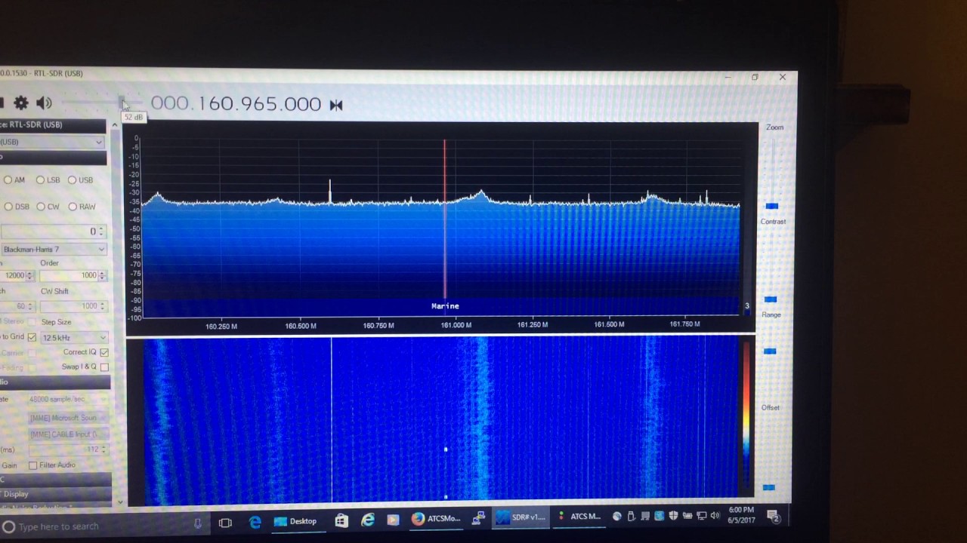Launch Microsoft Edge from the taskbar
This screenshot has height=543, width=967.
coord(255,522)
